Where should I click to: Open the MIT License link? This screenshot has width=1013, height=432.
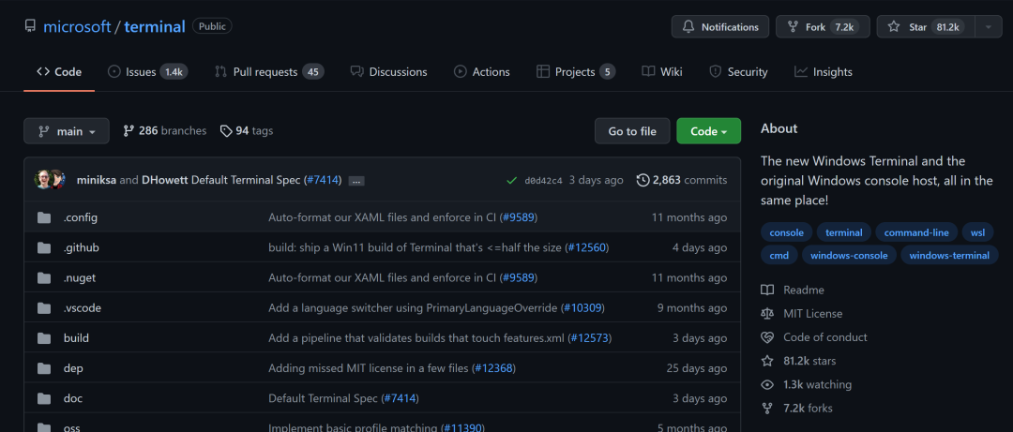(x=802, y=313)
